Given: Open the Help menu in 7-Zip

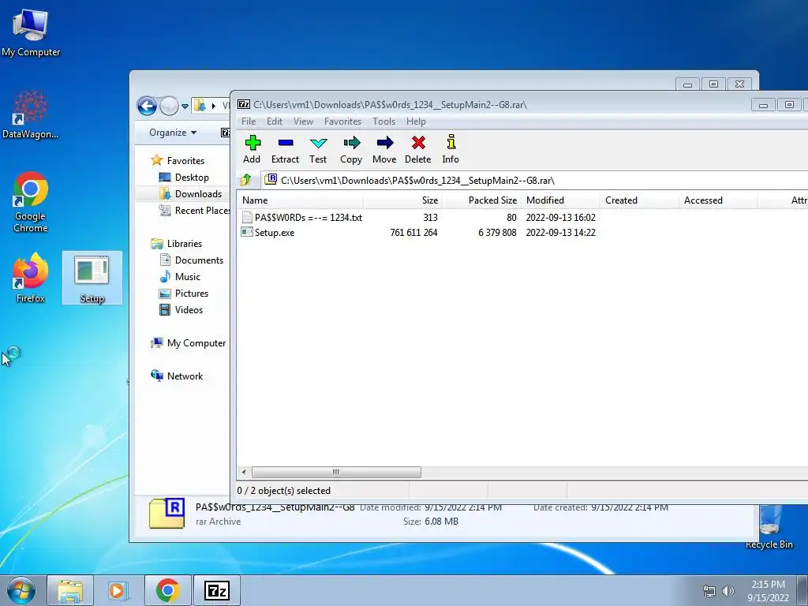Looking at the screenshot, I should click(x=416, y=121).
